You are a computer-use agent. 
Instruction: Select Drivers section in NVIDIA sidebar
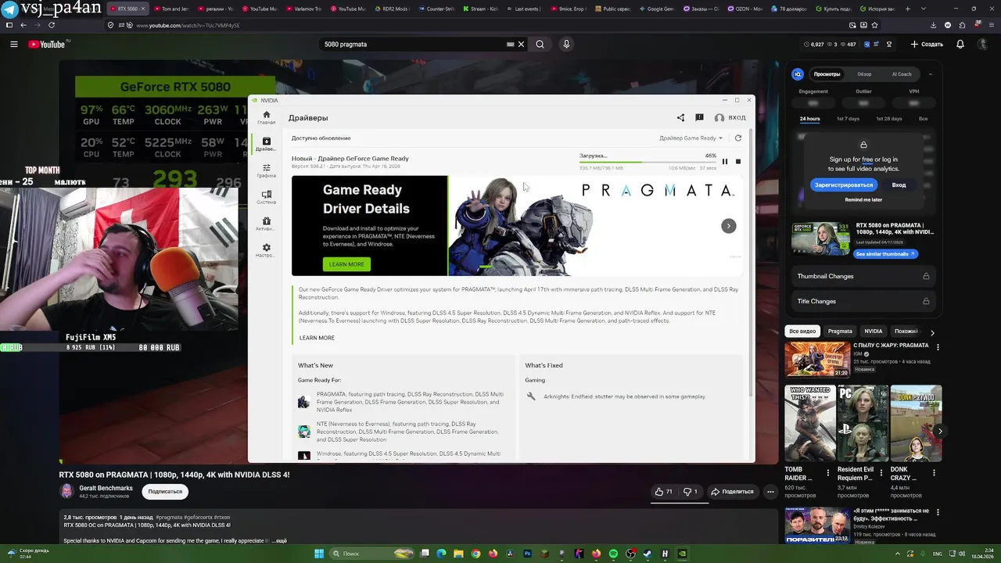tap(266, 144)
